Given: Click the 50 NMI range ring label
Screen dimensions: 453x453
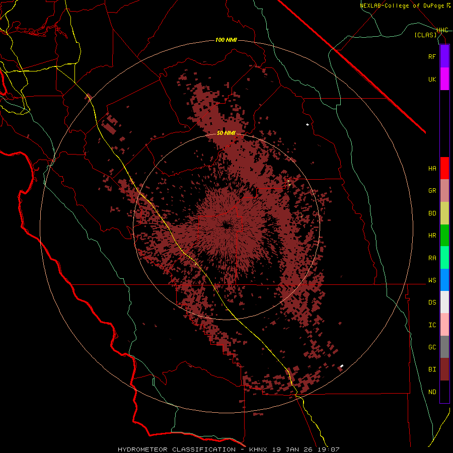Looking at the screenshot, I should tap(226, 133).
